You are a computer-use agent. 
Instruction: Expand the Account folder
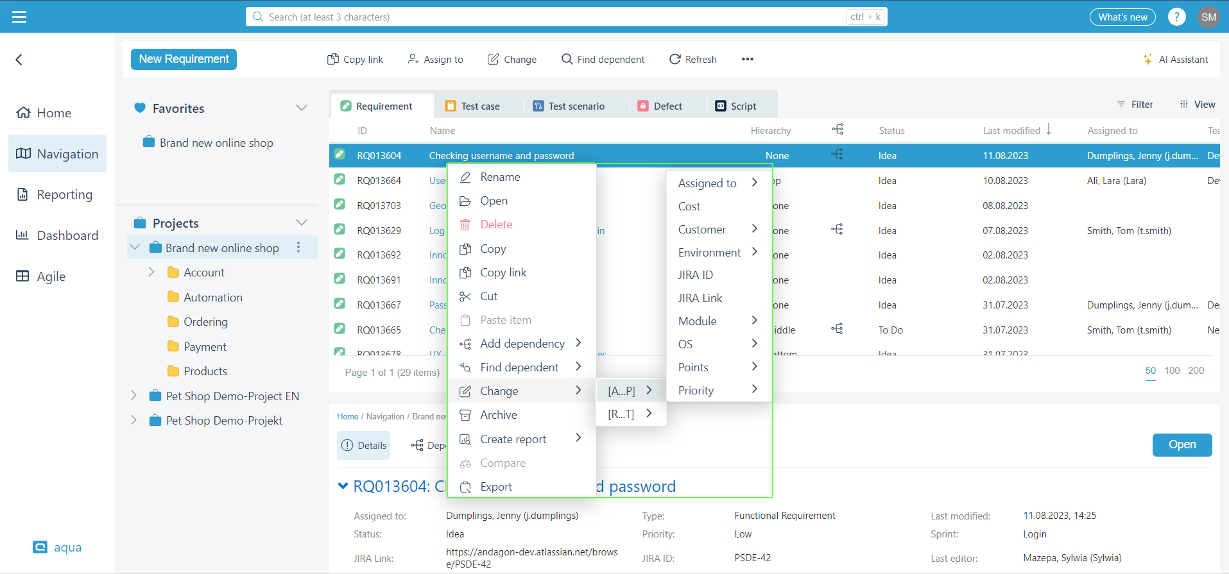[x=151, y=272]
